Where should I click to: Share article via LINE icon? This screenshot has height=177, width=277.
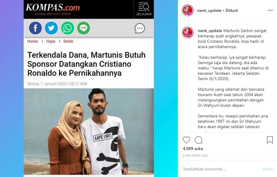pos(83,28)
